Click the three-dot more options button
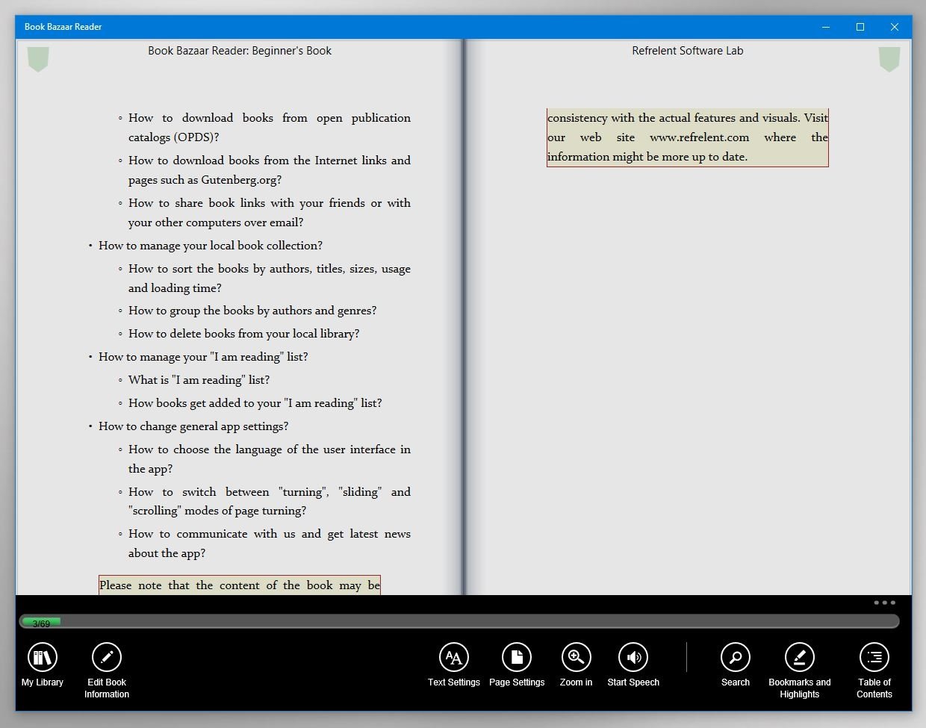This screenshot has width=926, height=728. pos(884,603)
